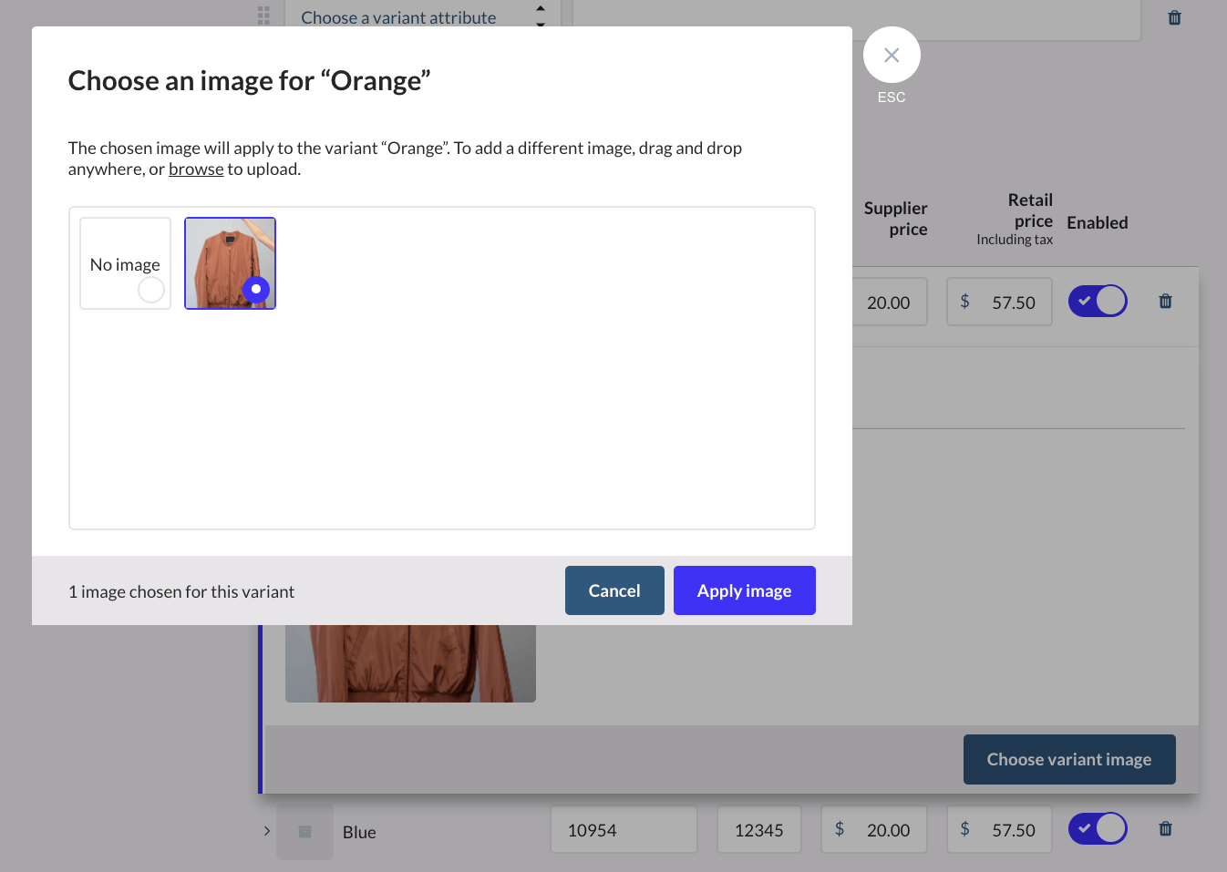This screenshot has width=1227, height=872.
Task: Delete the Blue variant using its trash icon
Action: (1165, 829)
